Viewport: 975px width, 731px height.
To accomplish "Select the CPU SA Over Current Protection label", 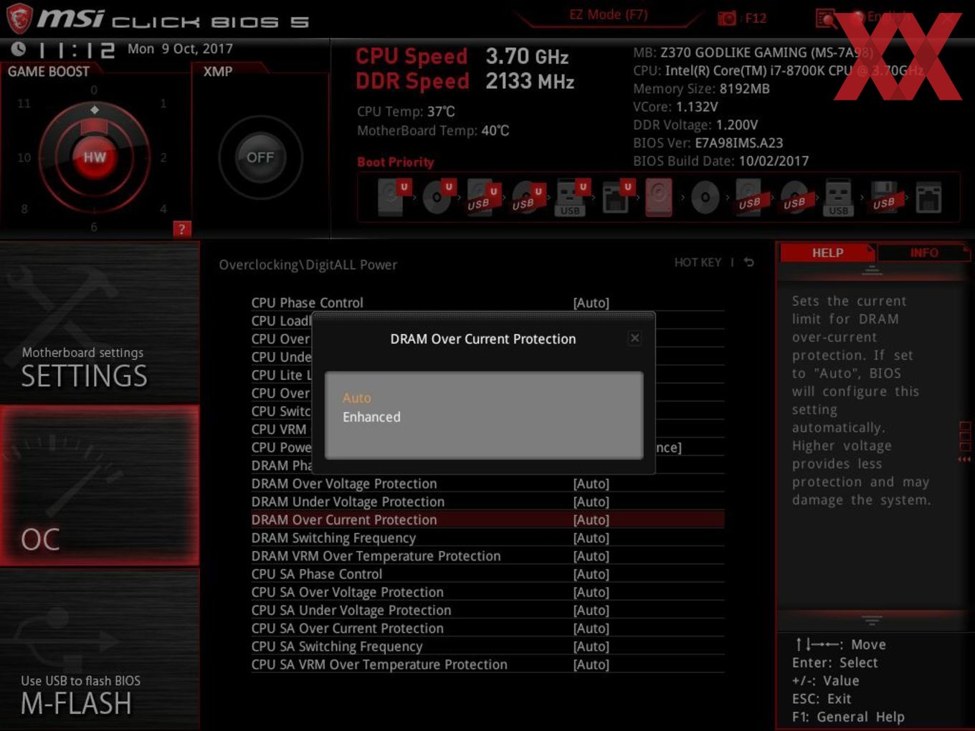I will click(347, 629).
